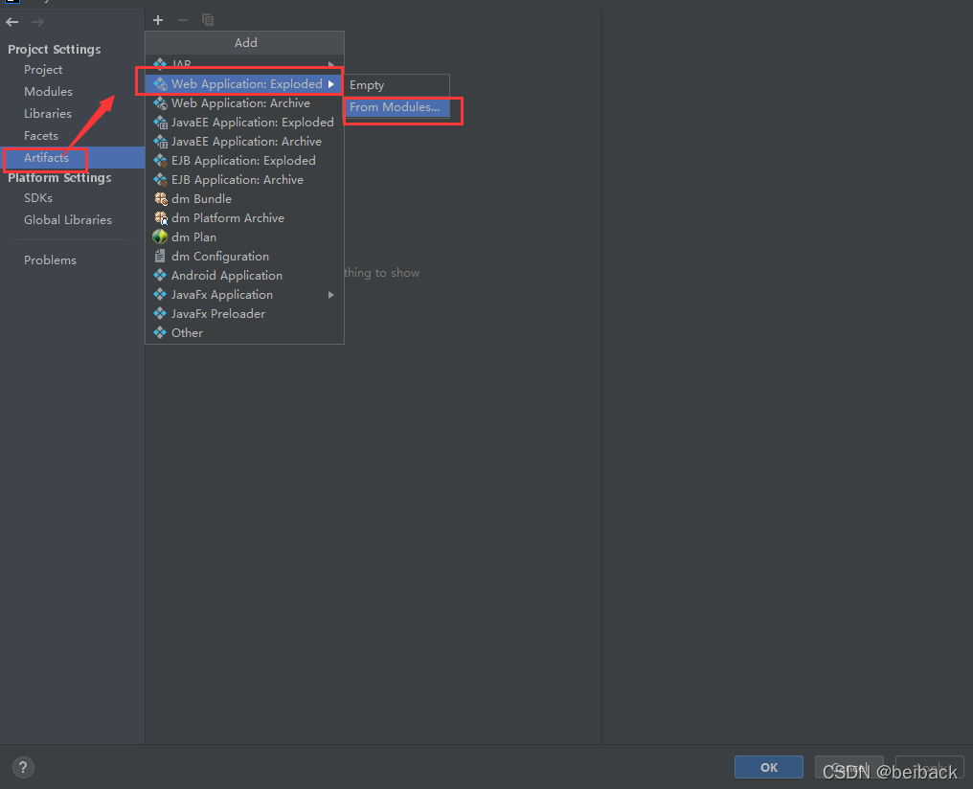This screenshot has height=789, width=973.
Task: Select dm Plan entry
Action: (x=244, y=237)
